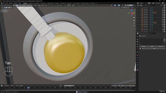Expand Cube.030 in the outliner

(141, 25)
